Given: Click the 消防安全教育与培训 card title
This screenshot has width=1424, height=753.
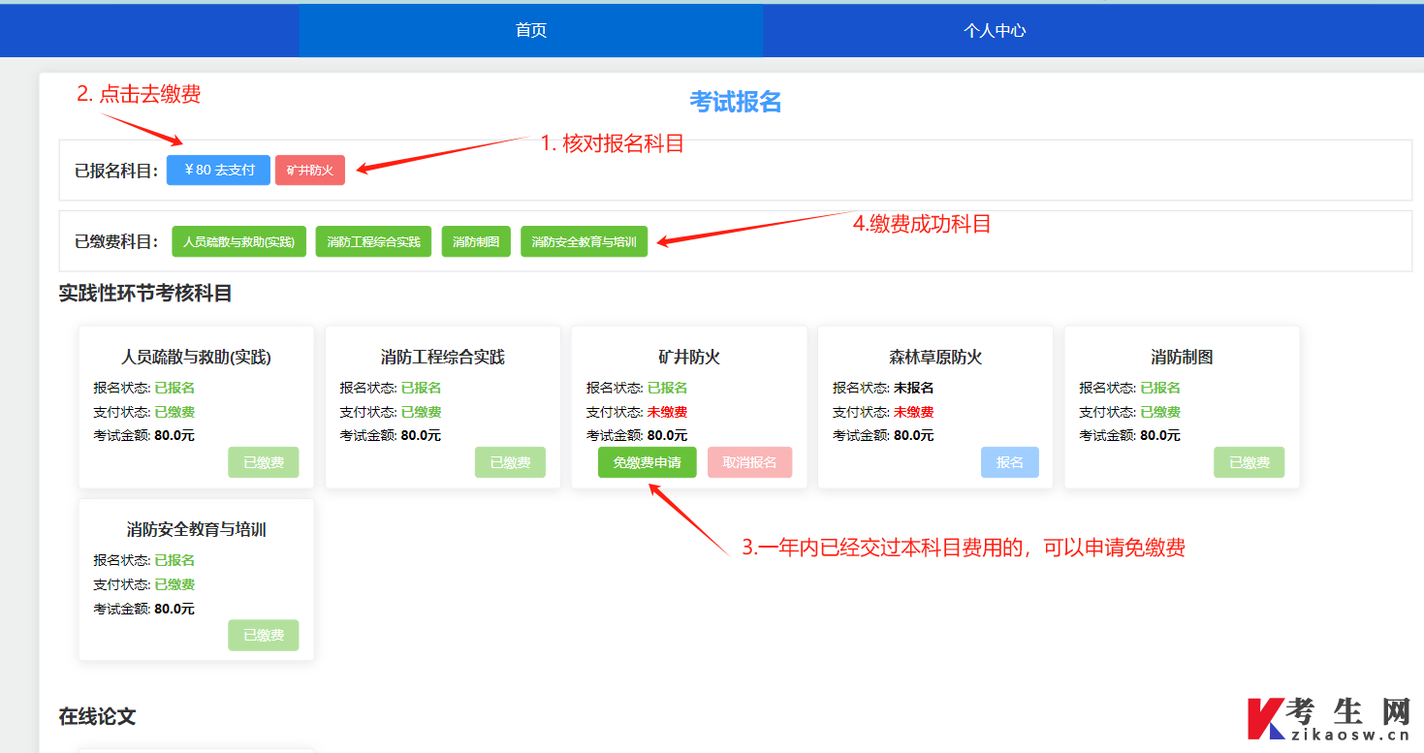Looking at the screenshot, I should 196,529.
